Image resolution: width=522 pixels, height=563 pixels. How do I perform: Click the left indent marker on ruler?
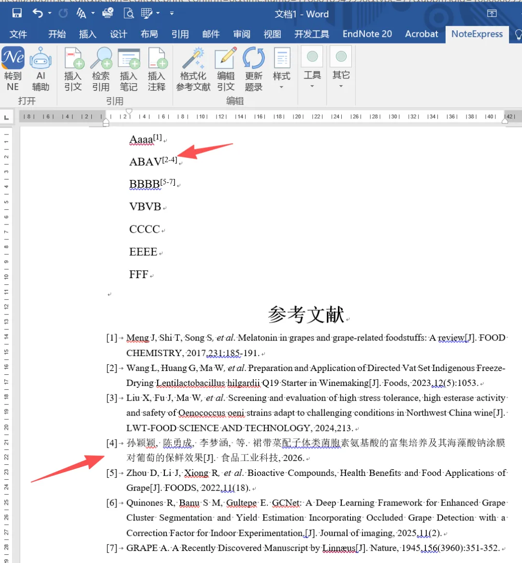click(106, 123)
